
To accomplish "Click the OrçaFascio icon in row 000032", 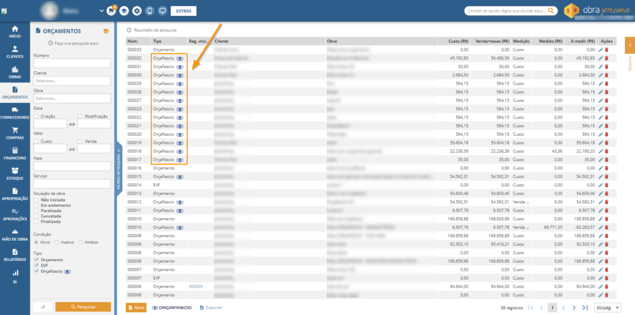I will click(x=180, y=58).
